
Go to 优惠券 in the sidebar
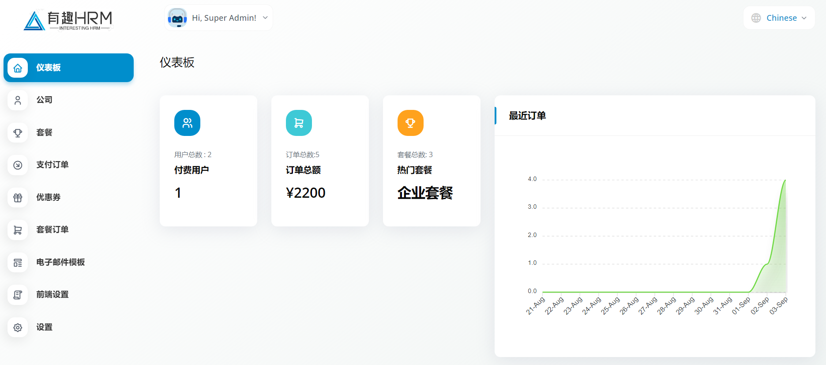point(48,198)
